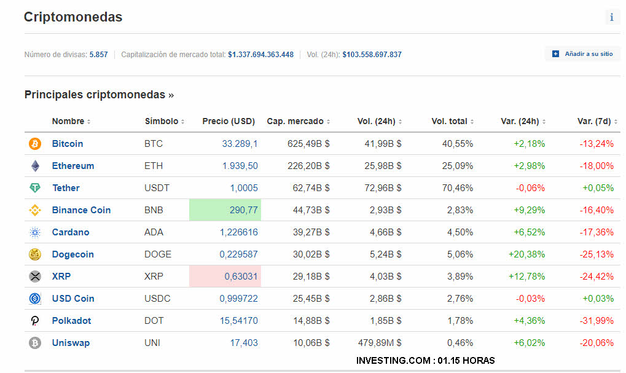Click Bitcoin price 33.289,1
626x373 pixels.
[x=240, y=144]
